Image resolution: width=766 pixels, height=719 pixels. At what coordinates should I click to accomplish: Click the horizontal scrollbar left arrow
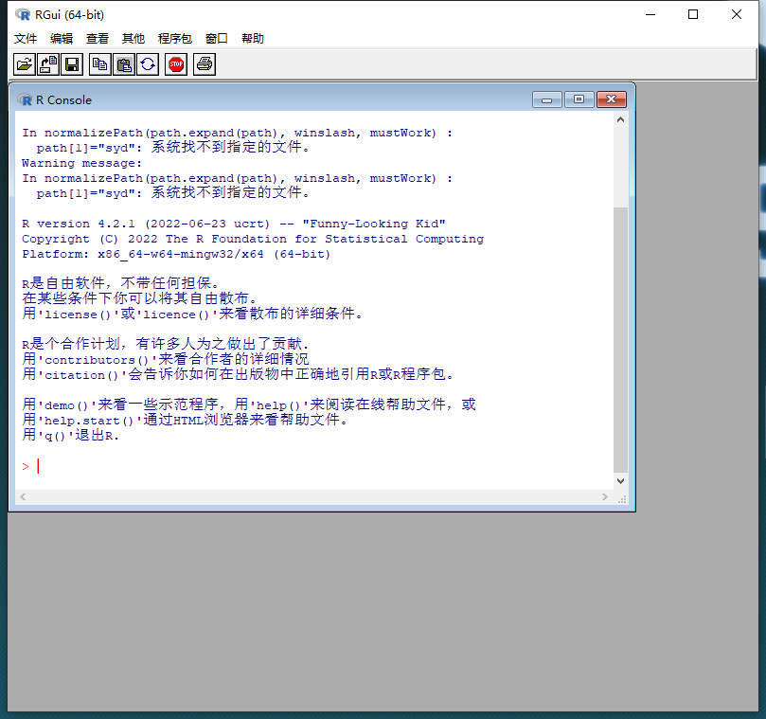click(23, 497)
